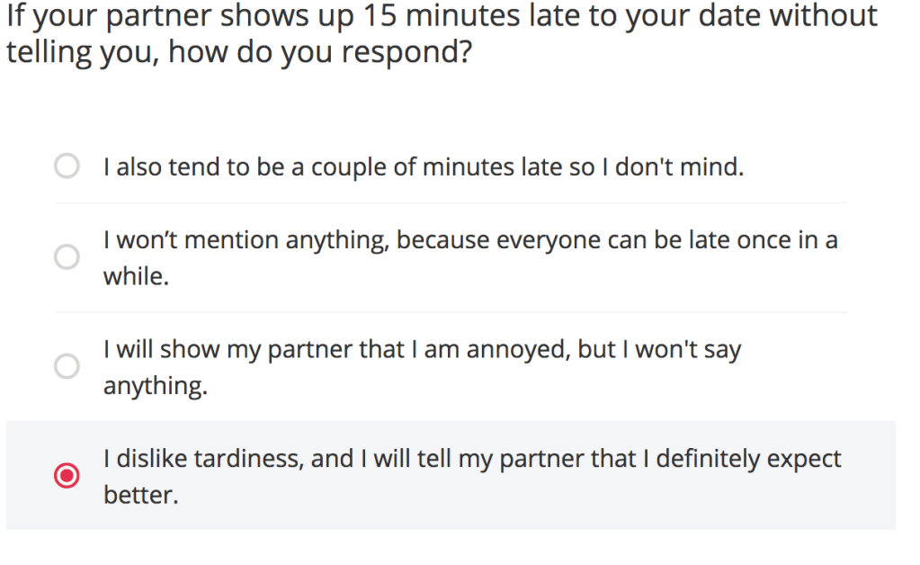The image size is (920, 565).
Task: Click the word "anything." under the third answer
Action: pos(155,386)
